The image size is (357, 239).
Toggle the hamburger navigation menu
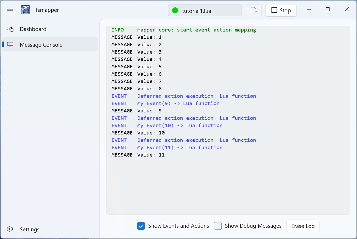coord(10,10)
